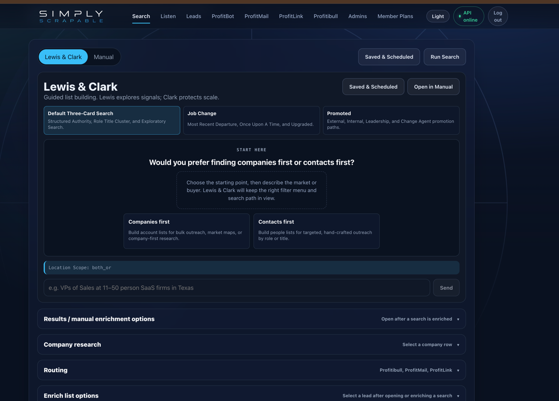This screenshot has height=401, width=559.
Task: Open ProfitBot from the navigation
Action: [223, 16]
